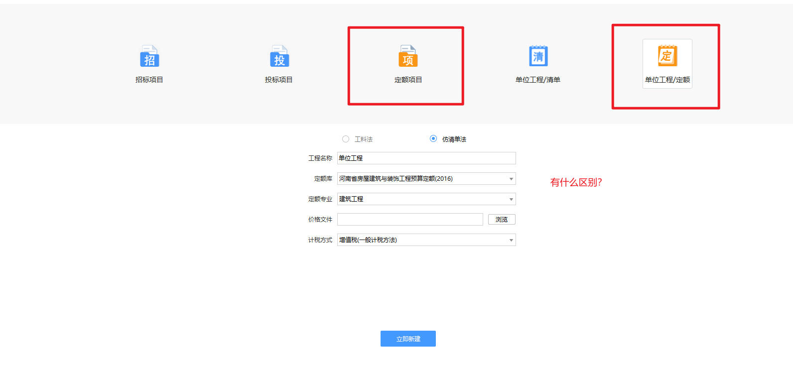Click the 立即新建 button
Viewport: 793px width, 374px height.
[x=408, y=339]
